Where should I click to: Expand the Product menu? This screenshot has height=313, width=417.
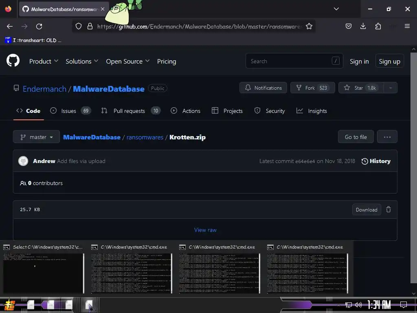point(44,62)
